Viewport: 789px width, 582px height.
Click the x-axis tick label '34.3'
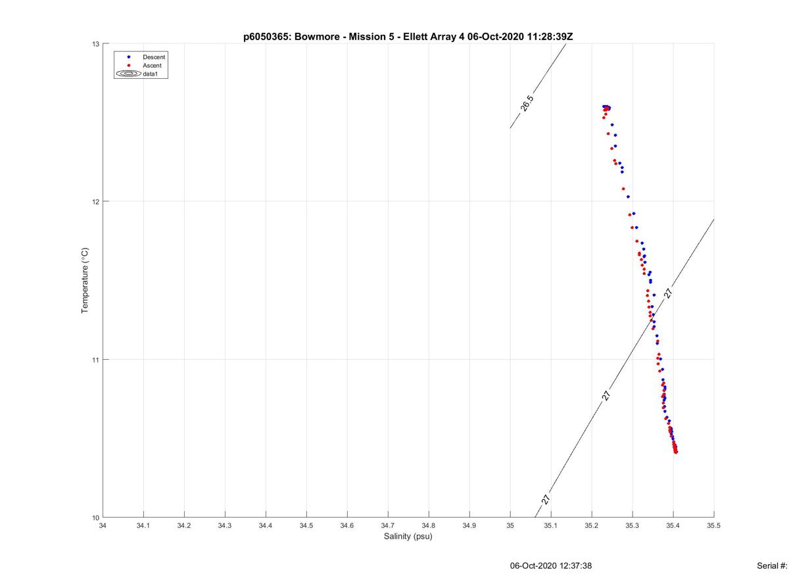click(225, 526)
